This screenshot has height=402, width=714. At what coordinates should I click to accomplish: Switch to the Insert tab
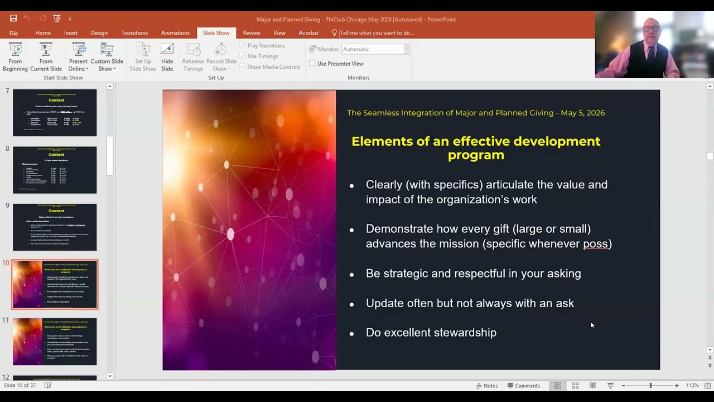[x=71, y=33]
